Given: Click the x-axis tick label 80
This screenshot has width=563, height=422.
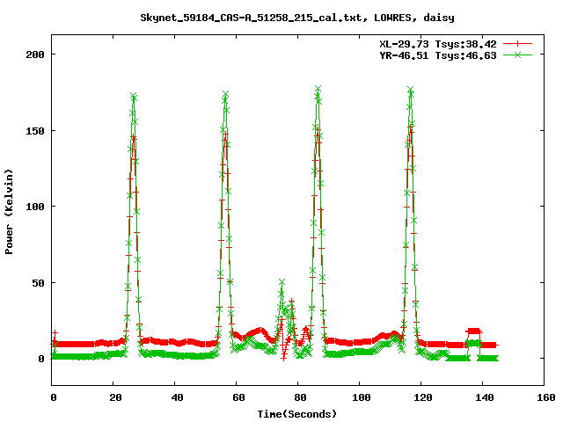Looking at the screenshot, I should pyautogui.click(x=301, y=397).
